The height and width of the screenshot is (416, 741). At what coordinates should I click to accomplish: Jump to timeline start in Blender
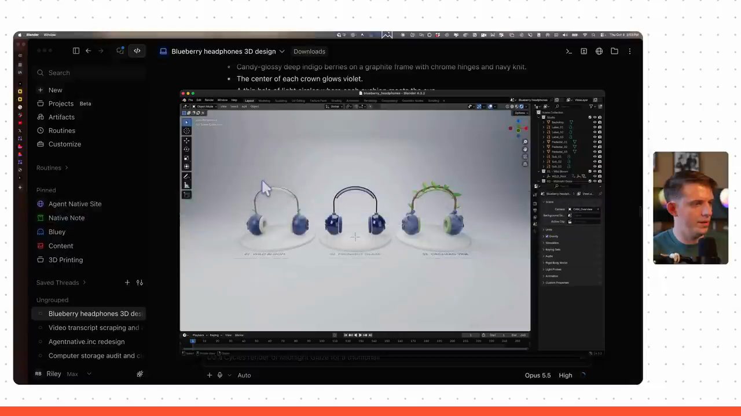(x=346, y=335)
